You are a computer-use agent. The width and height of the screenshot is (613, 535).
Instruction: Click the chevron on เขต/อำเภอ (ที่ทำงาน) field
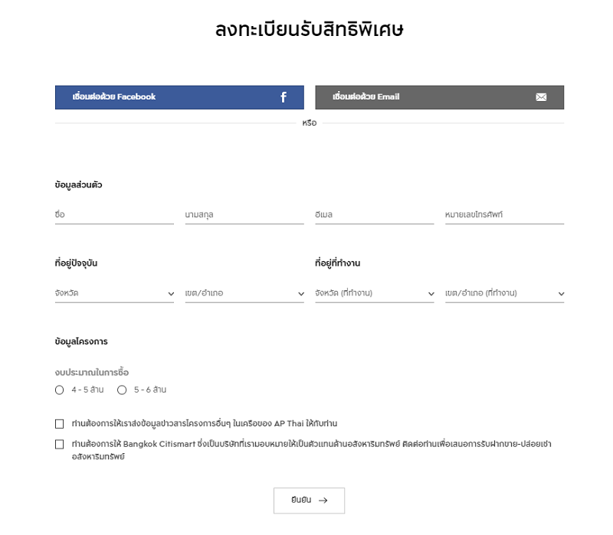(x=562, y=294)
